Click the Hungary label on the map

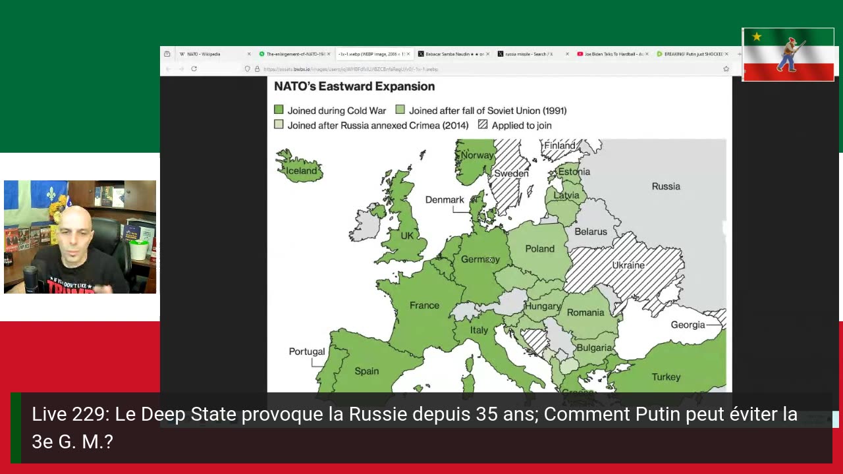(543, 307)
